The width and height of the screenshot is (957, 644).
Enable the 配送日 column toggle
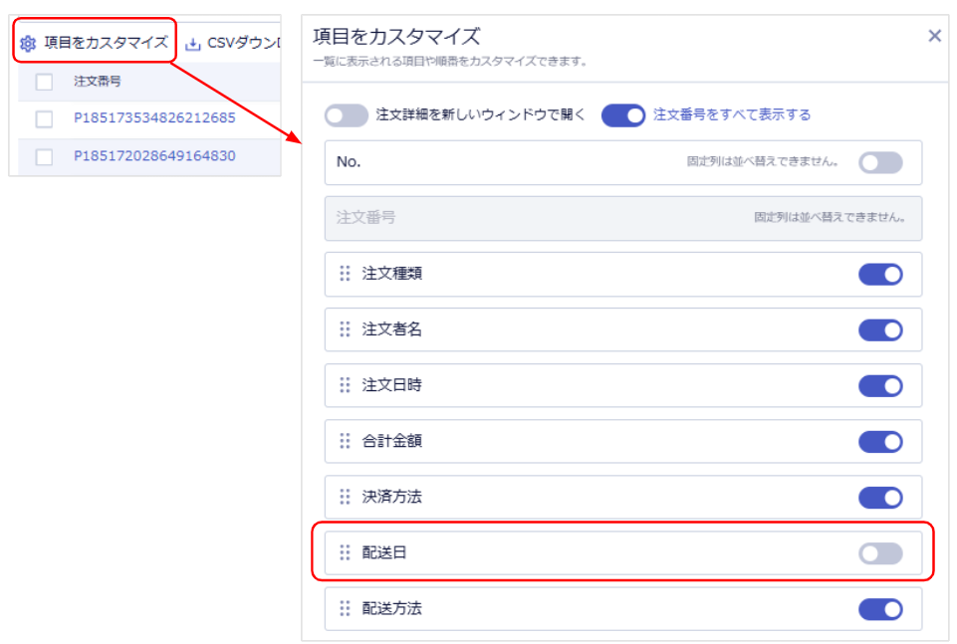[880, 553]
